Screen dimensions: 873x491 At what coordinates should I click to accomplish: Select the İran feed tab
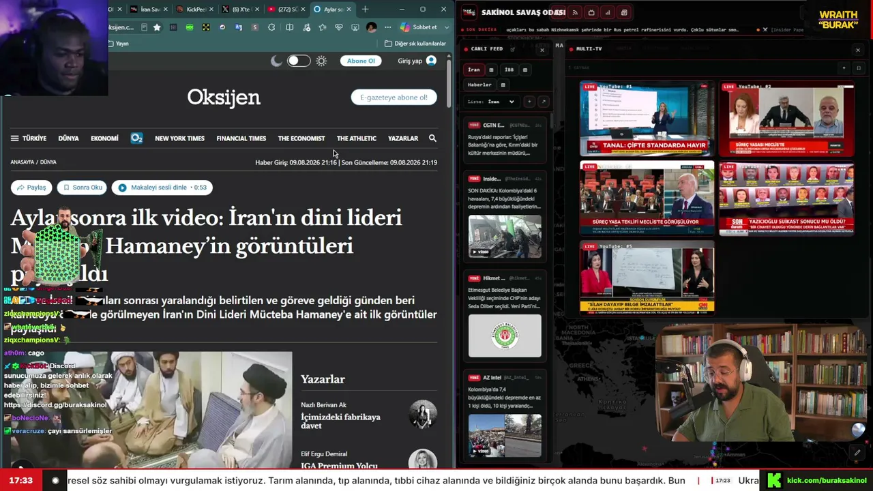pyautogui.click(x=474, y=70)
